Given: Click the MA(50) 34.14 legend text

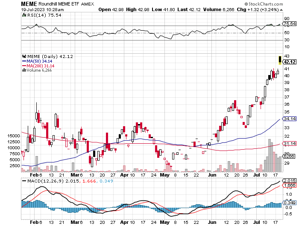Looking at the screenshot, I should tap(39, 61).
